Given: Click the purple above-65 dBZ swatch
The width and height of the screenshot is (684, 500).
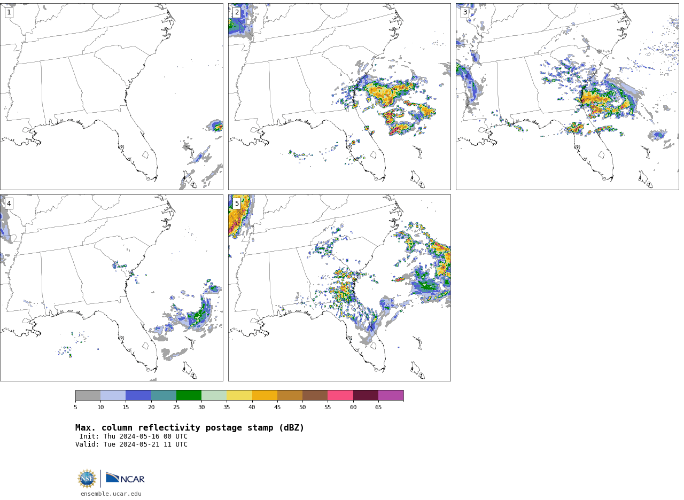Looking at the screenshot, I should point(391,395).
